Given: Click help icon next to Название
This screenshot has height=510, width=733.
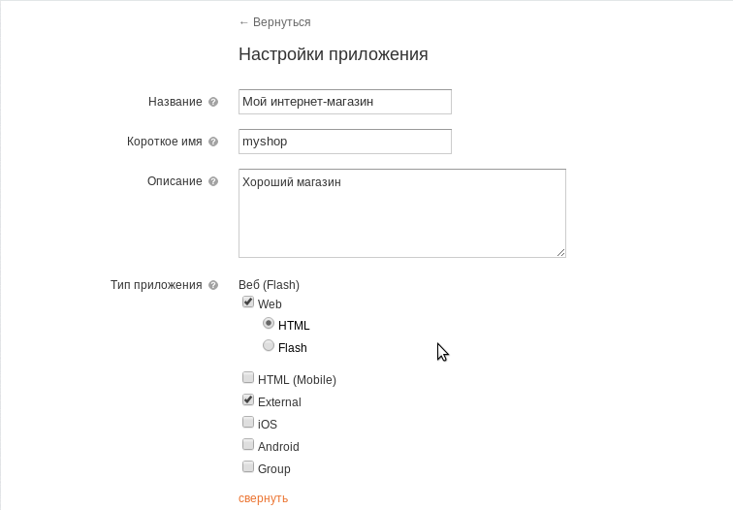Looking at the screenshot, I should click(x=213, y=102).
